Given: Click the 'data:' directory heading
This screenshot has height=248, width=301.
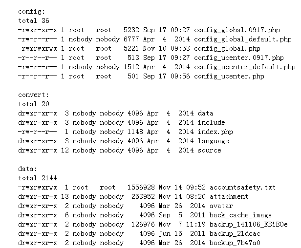Looking at the screenshot, I should (27, 169).
